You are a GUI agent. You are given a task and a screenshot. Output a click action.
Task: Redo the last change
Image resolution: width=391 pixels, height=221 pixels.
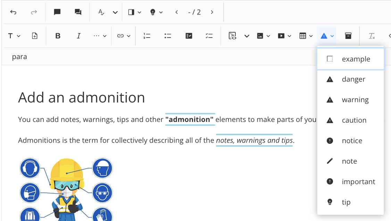coord(34,12)
